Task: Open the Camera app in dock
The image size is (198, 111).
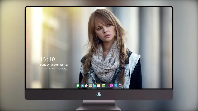Action: coord(120,85)
